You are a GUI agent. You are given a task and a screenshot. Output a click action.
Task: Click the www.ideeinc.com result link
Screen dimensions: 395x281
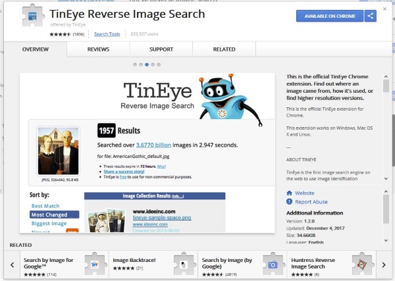point(150,224)
